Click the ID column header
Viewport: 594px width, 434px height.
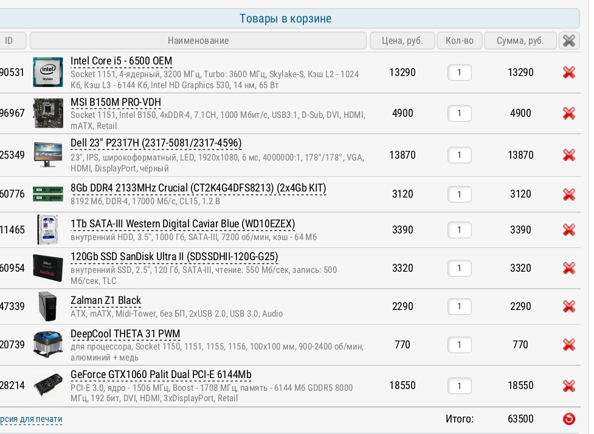[12, 41]
